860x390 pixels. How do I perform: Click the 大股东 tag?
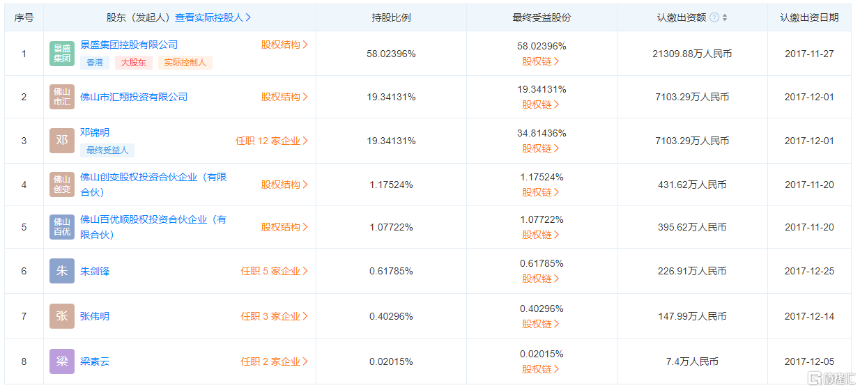tap(133, 63)
